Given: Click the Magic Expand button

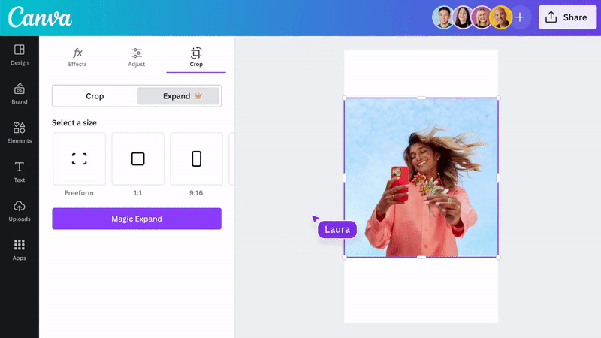Looking at the screenshot, I should [x=137, y=219].
